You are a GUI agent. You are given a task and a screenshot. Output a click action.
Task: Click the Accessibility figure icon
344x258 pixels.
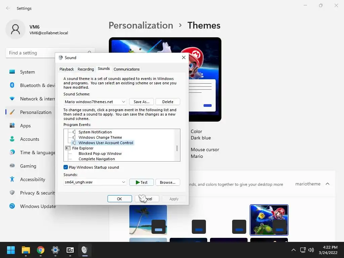[x=12, y=179]
